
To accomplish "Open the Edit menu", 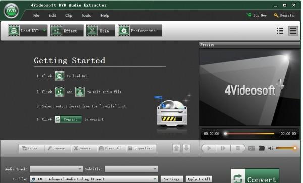I will (x=52, y=15).
